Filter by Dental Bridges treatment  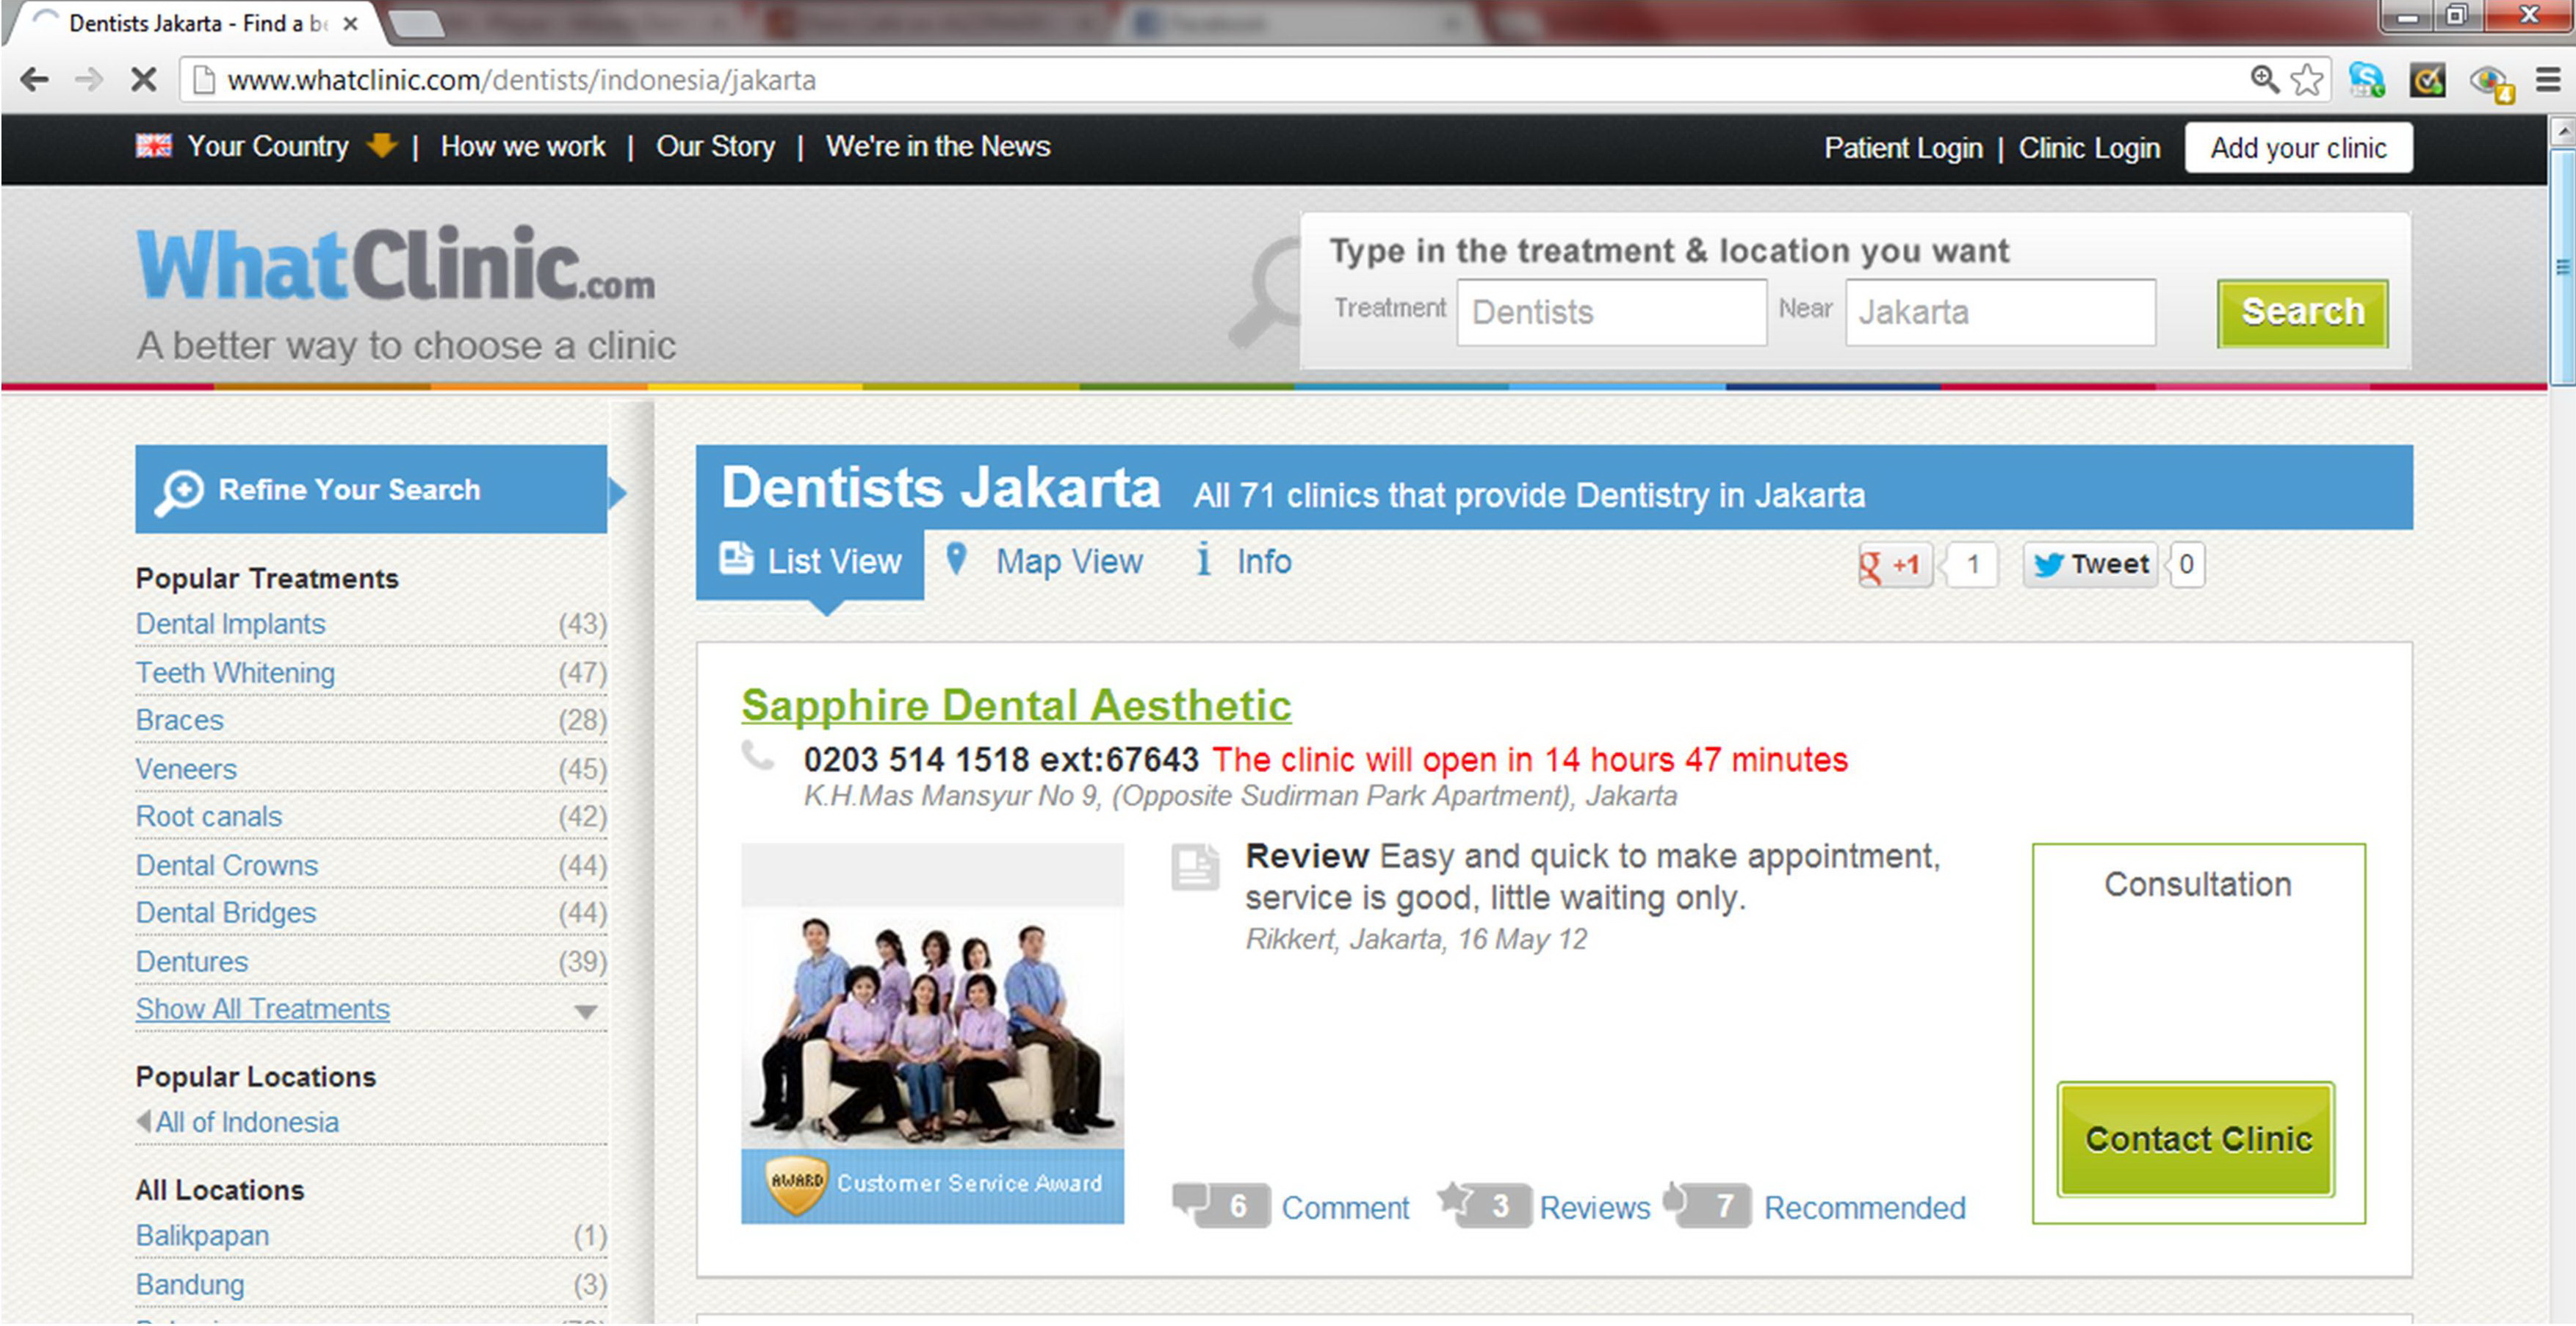click(226, 914)
